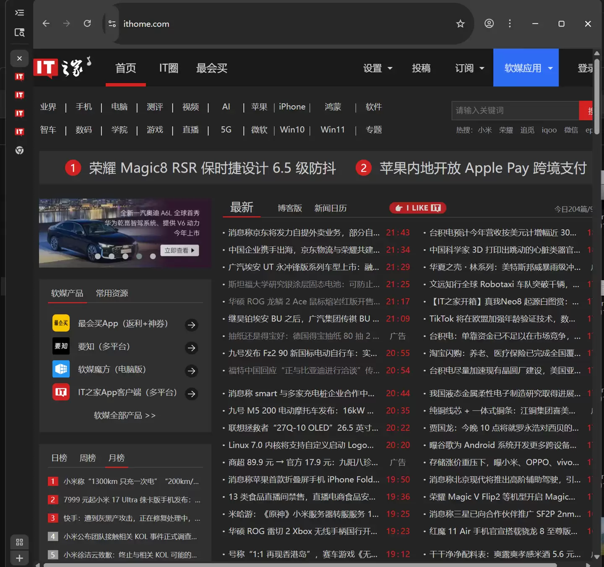The image size is (604, 567).
Task: Click the page reload icon
Action: [87, 24]
